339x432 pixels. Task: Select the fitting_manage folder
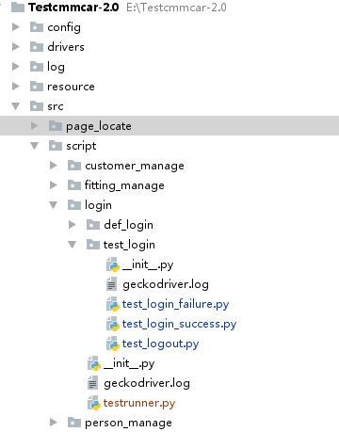coord(124,185)
